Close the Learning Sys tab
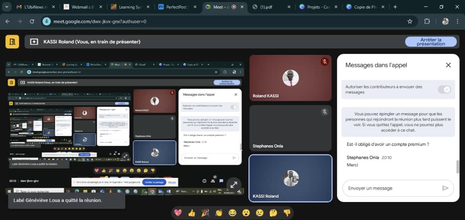 [148, 7]
